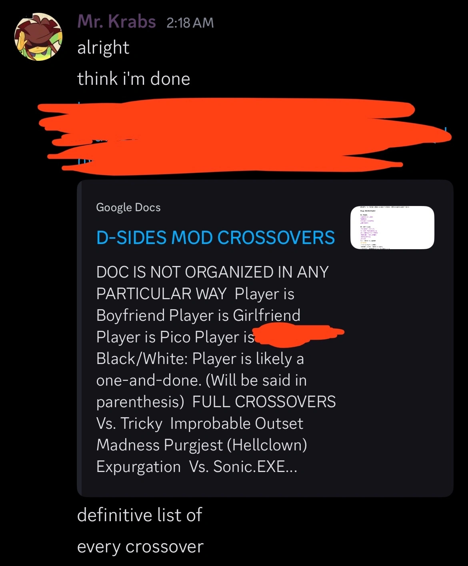Screen dimensions: 468x566
Task: Open the orange-scribbled redacted link
Action: pyautogui.click(x=244, y=136)
